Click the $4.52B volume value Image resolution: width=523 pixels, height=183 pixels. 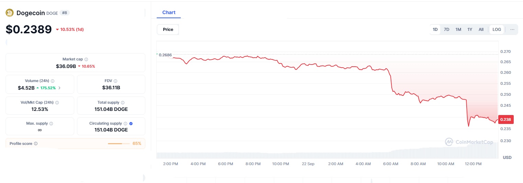click(x=26, y=88)
